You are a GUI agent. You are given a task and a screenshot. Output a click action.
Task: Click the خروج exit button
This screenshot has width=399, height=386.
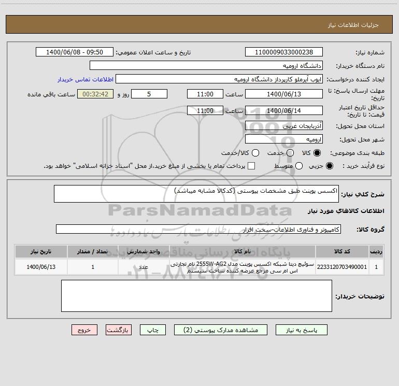(x=84, y=330)
